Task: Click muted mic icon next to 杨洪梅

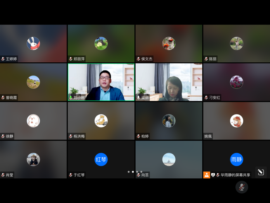Action: click(x=71, y=136)
